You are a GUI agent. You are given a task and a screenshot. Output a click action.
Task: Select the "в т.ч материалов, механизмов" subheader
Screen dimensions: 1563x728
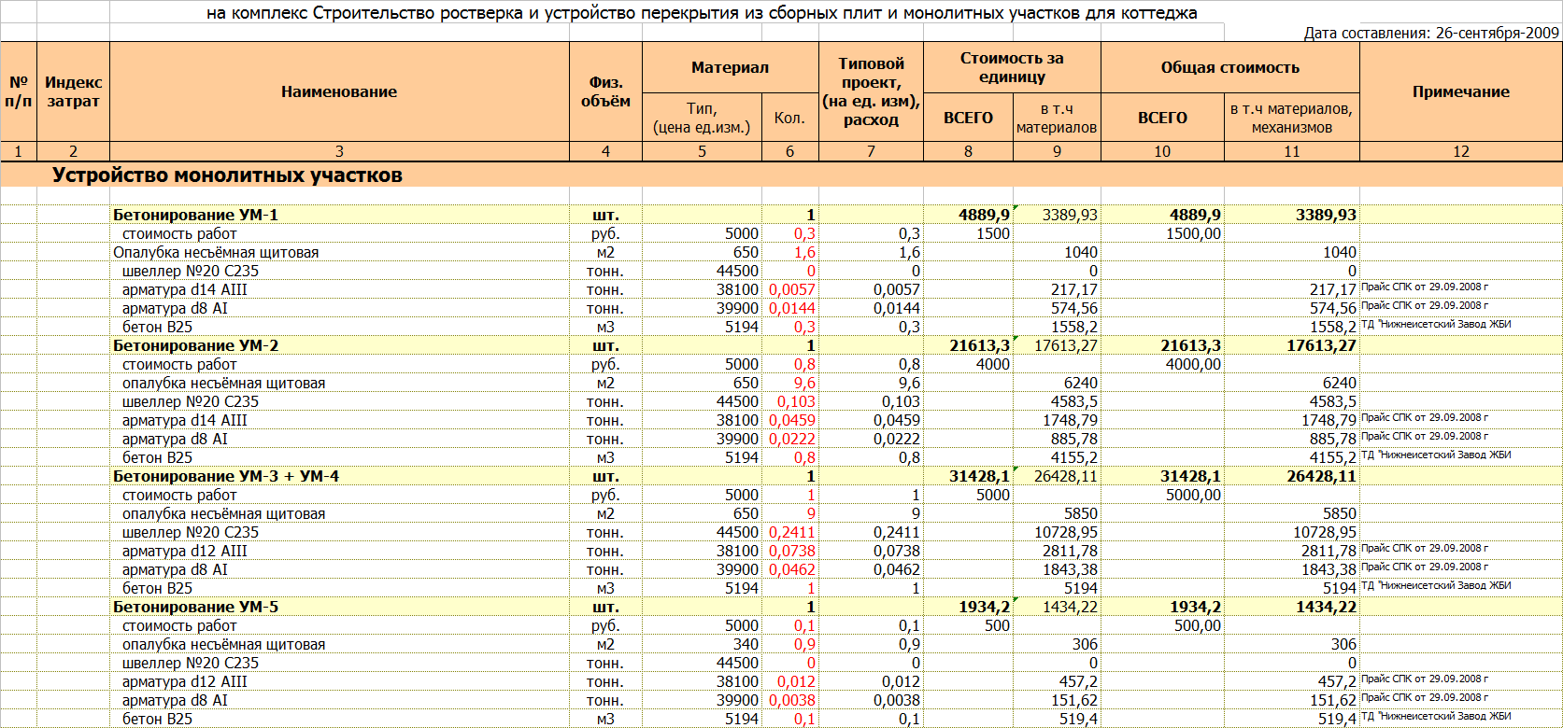1291,118
